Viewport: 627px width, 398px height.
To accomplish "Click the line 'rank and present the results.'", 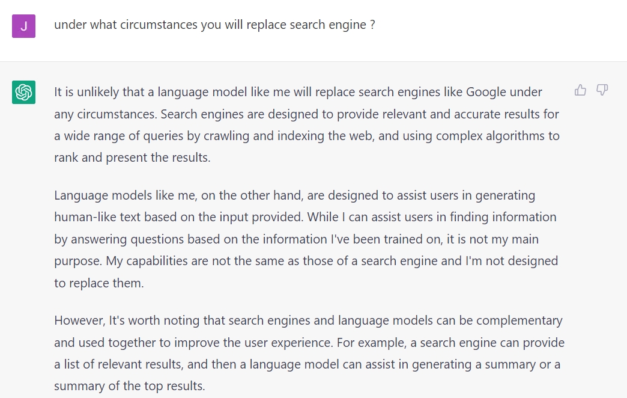I will coord(132,158).
